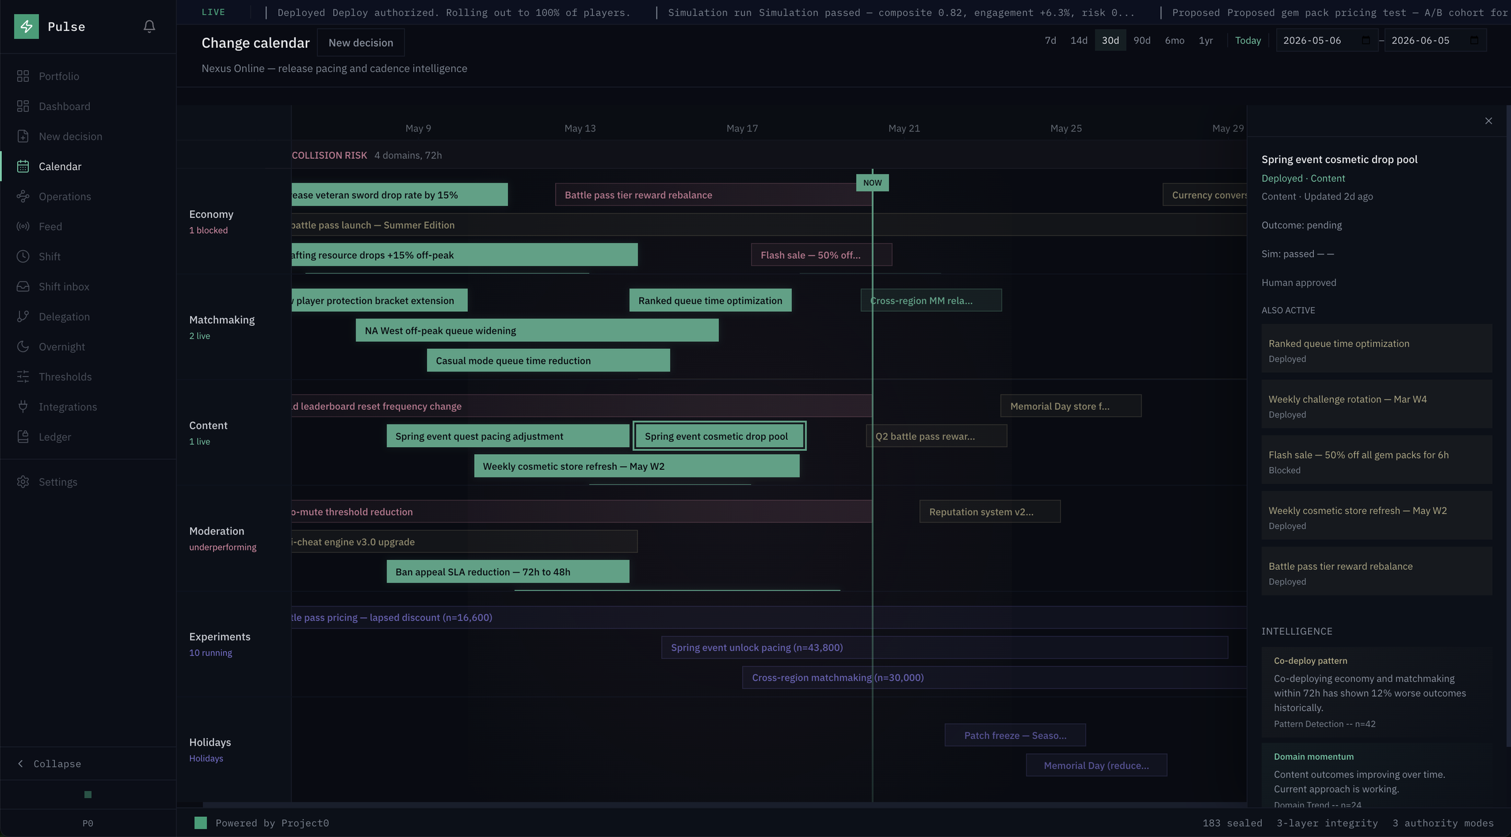This screenshot has width=1511, height=837.
Task: Close the Spring event detail panel
Action: tap(1488, 121)
